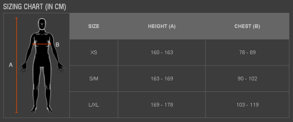Click the orange chest measurement line B
Screen dimensions: 293x122
(42, 44)
